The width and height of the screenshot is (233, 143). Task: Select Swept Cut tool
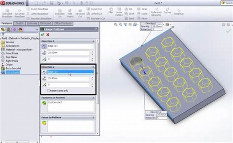pos(94,9)
